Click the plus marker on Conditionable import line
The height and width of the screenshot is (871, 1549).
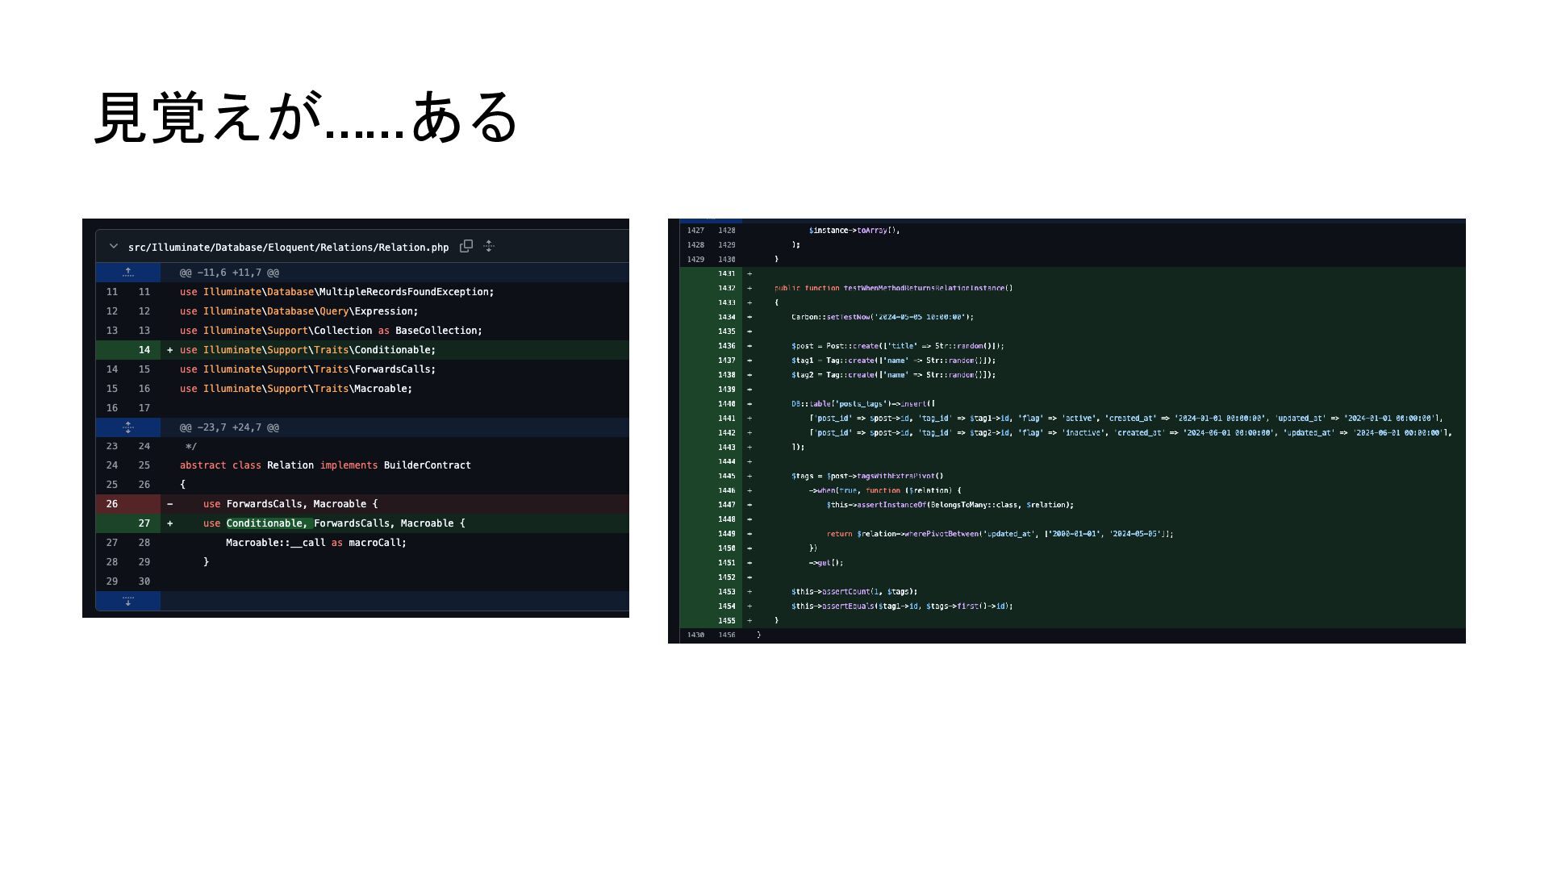(169, 350)
